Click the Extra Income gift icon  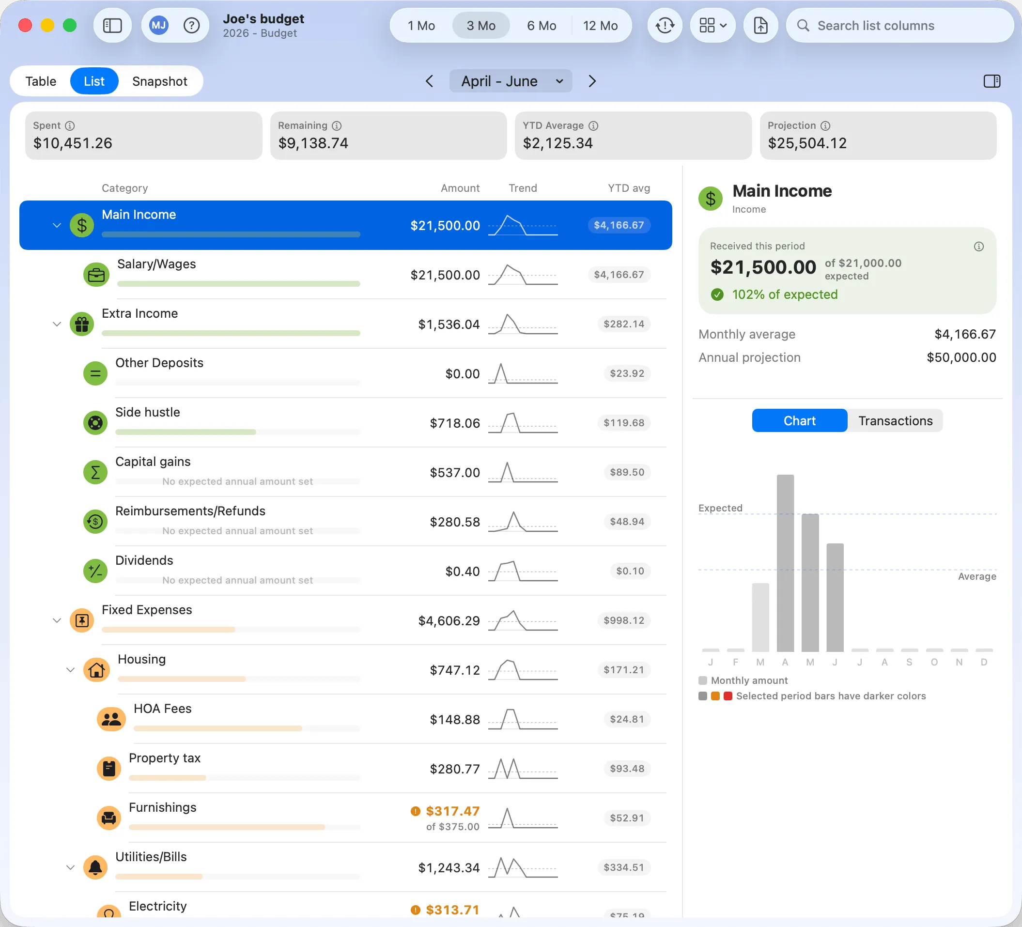coord(82,324)
